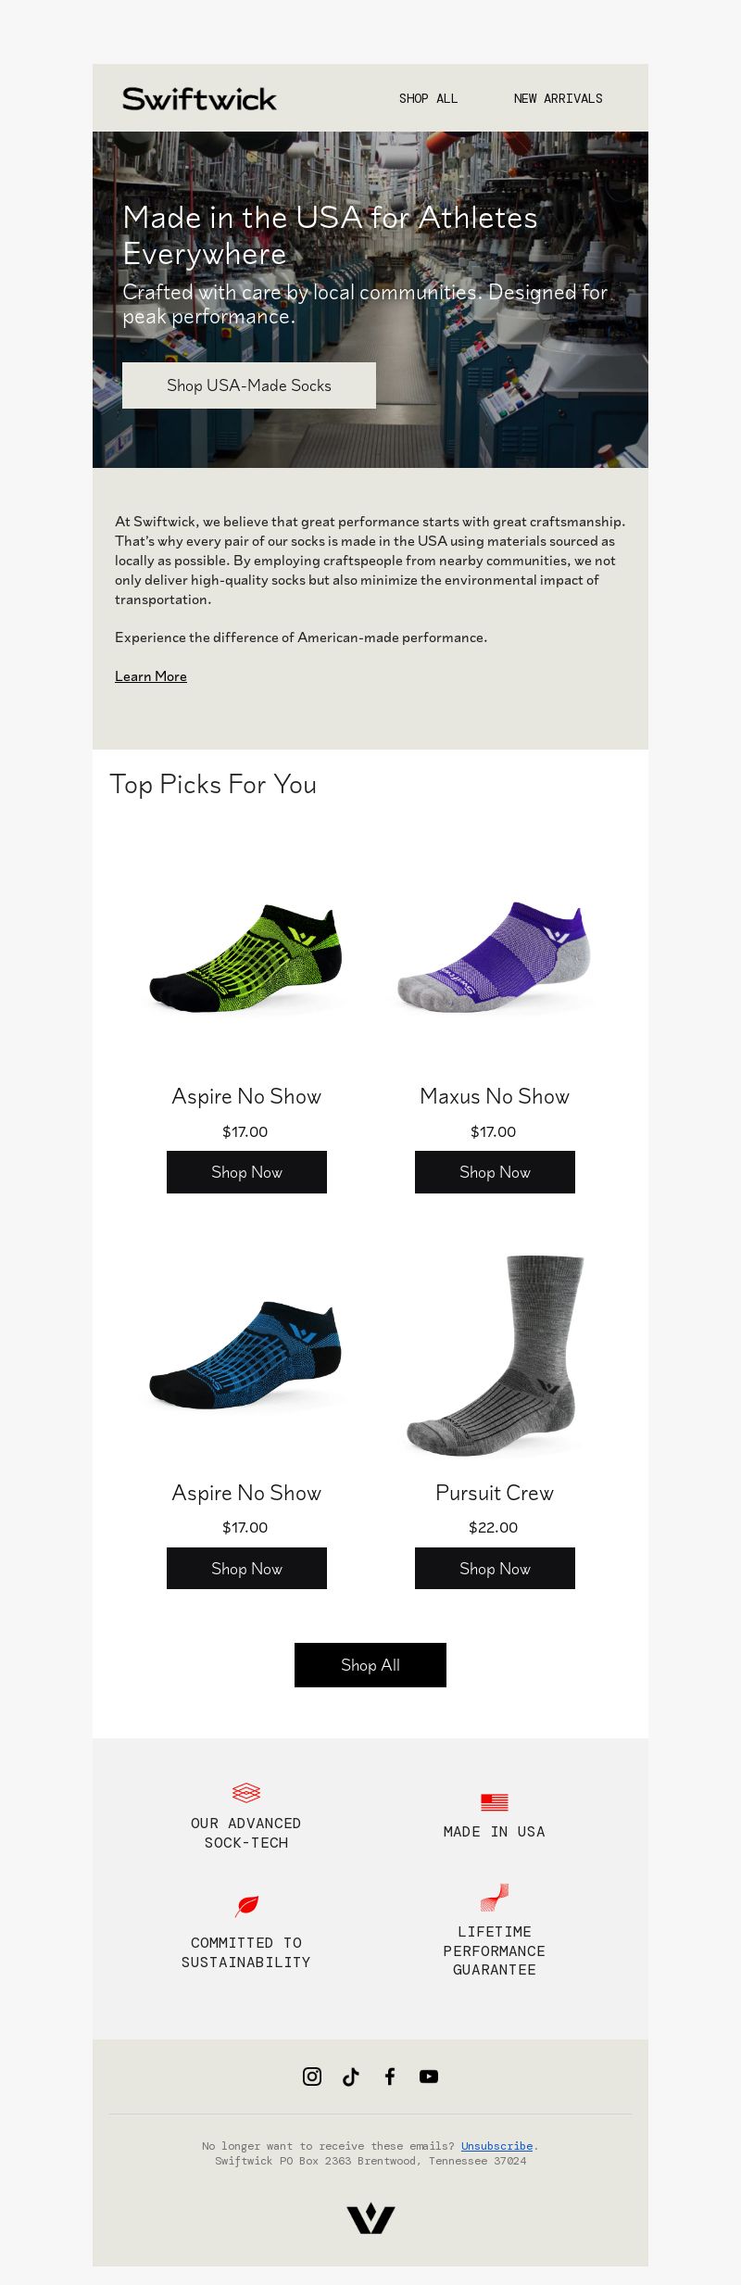Click the Swiftwick footer logo mark
Image resolution: width=741 pixels, height=2285 pixels.
click(x=370, y=2218)
